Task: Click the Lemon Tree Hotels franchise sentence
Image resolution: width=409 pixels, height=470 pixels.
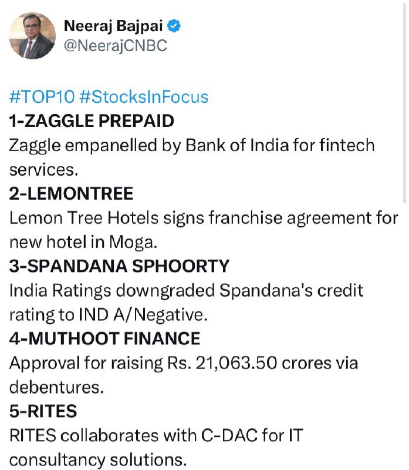Action: (204, 230)
